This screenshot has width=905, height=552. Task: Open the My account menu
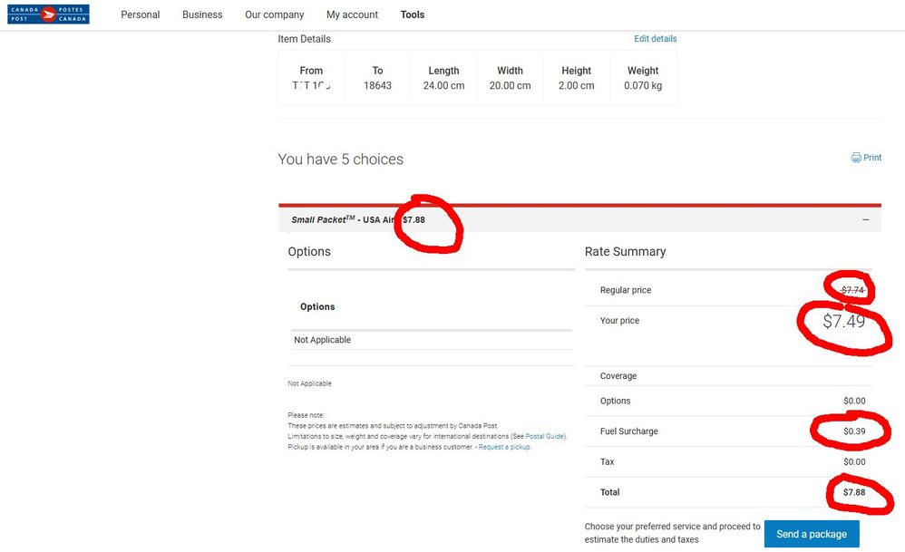coord(352,15)
